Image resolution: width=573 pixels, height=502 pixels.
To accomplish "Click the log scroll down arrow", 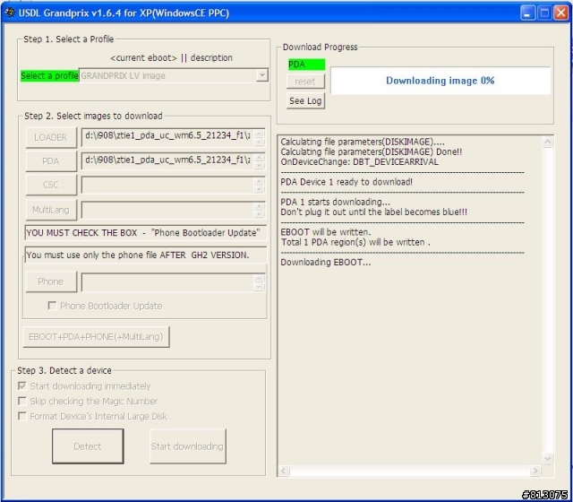I will coord(547,458).
